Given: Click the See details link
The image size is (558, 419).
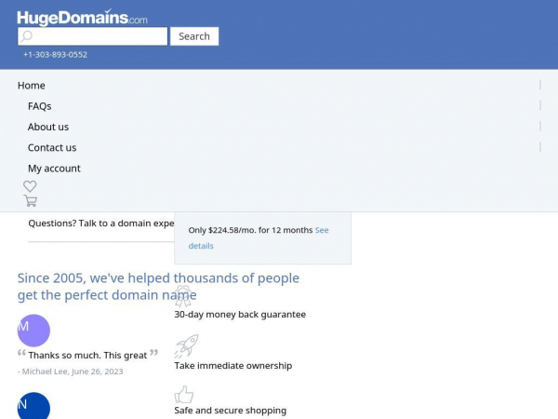Looking at the screenshot, I should pyautogui.click(x=259, y=238).
